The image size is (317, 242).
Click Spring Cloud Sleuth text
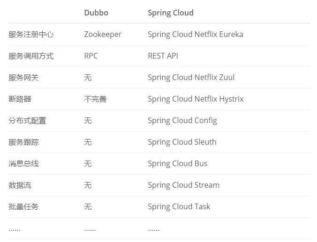(182, 142)
